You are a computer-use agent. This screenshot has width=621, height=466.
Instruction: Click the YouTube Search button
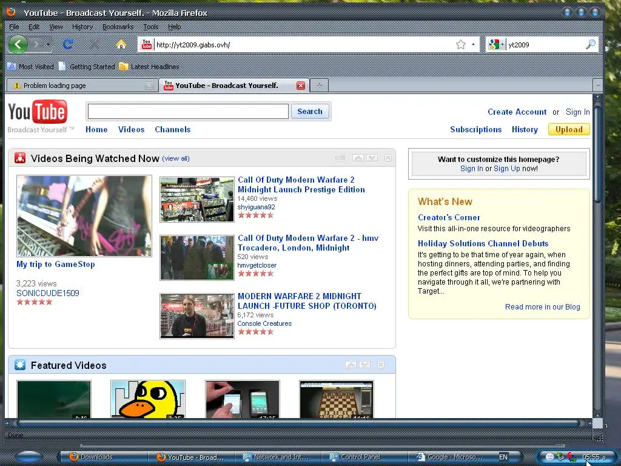coord(310,112)
